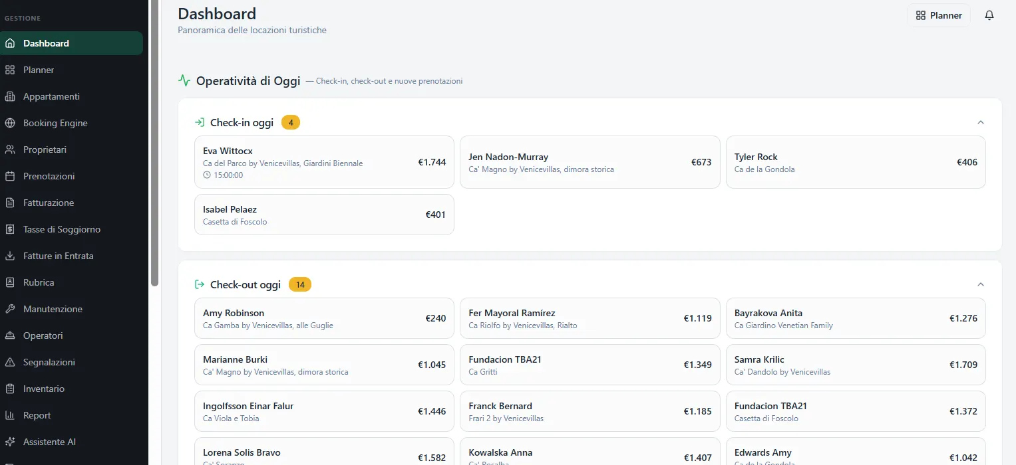Select Samra Krilic card
This screenshot has width=1016, height=465.
coord(856,365)
